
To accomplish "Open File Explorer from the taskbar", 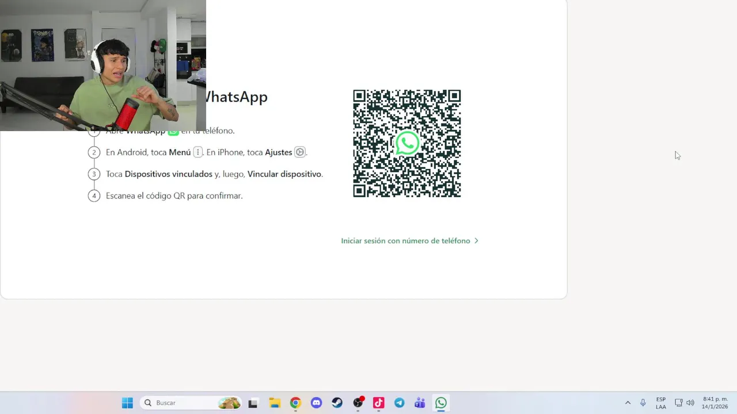I will 275,403.
